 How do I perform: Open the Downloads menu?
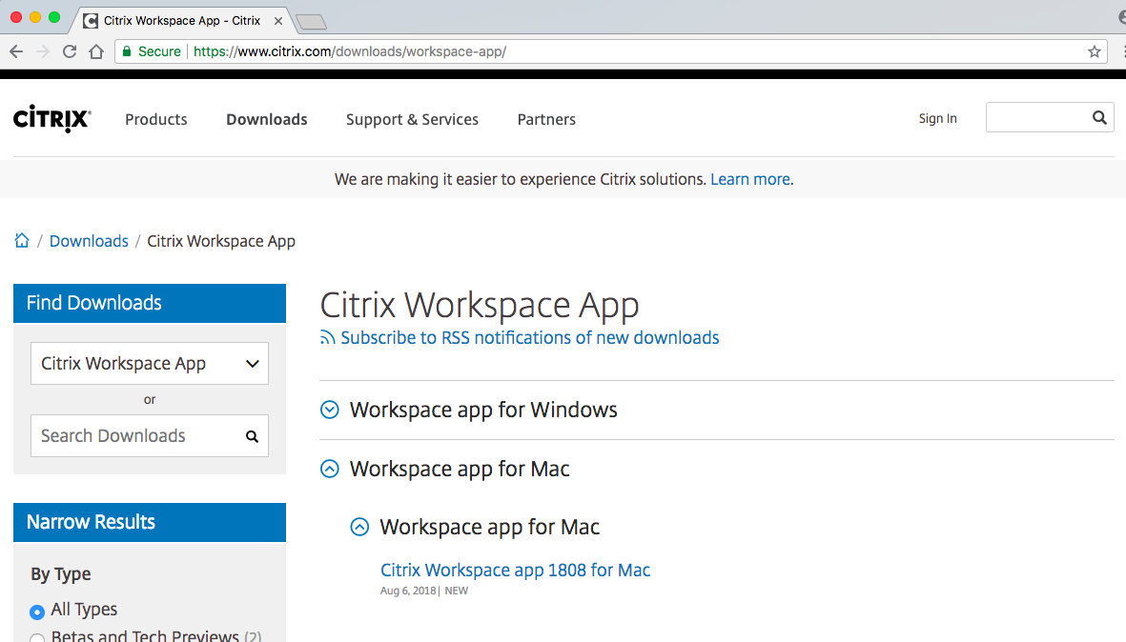266,119
